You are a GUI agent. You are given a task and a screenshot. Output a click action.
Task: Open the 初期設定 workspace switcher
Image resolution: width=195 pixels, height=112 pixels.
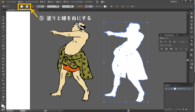[174, 2]
